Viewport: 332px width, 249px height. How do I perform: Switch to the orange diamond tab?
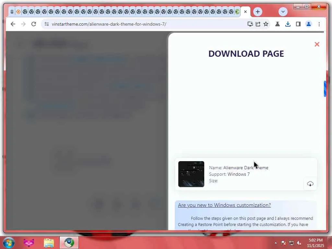pos(18,12)
